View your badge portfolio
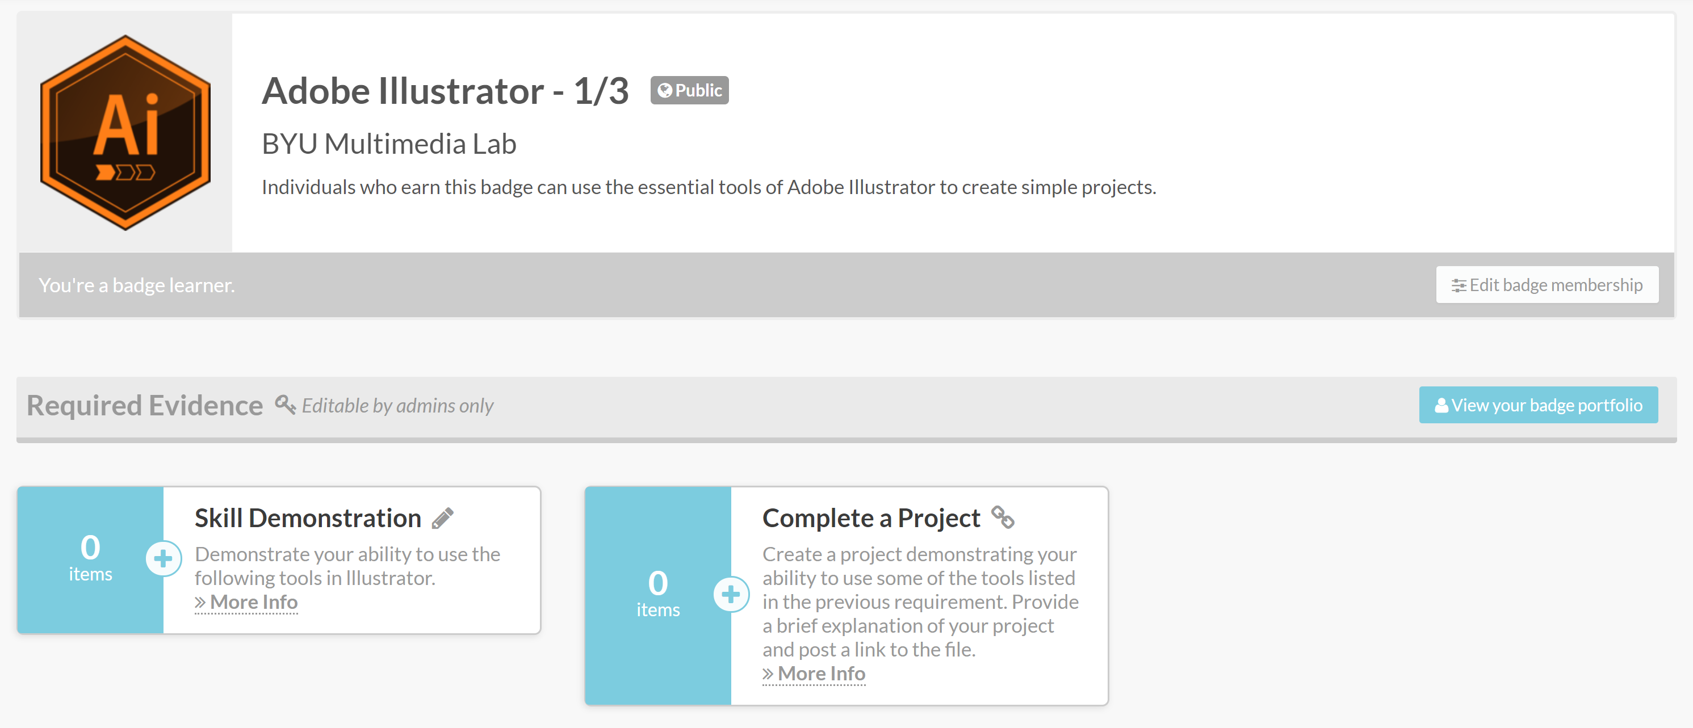 click(x=1538, y=405)
